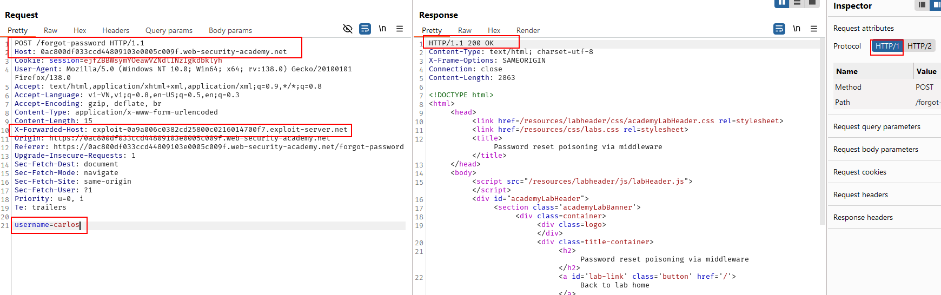Open the Query params tab
This screenshot has height=295, width=941.
tap(169, 31)
